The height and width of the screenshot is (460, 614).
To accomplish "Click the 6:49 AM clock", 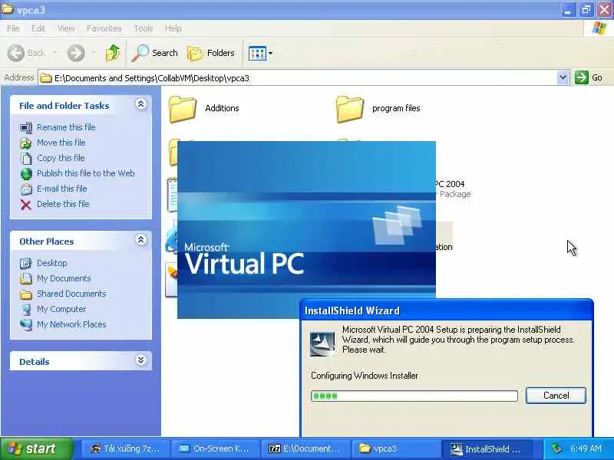I will point(586,449).
